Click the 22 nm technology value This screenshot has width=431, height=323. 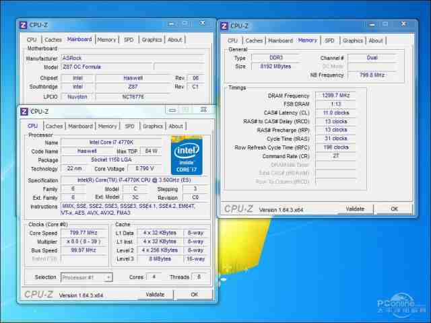point(74,168)
